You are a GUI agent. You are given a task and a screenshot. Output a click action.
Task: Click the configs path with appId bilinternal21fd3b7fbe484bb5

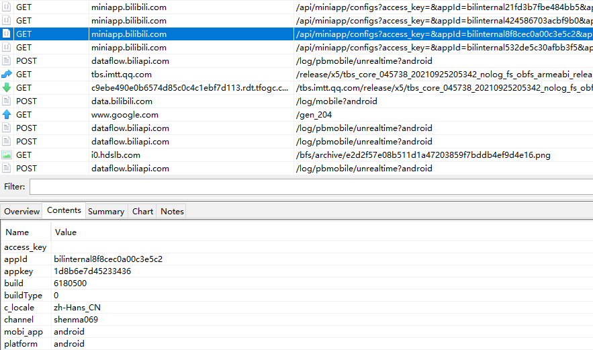[445, 7]
